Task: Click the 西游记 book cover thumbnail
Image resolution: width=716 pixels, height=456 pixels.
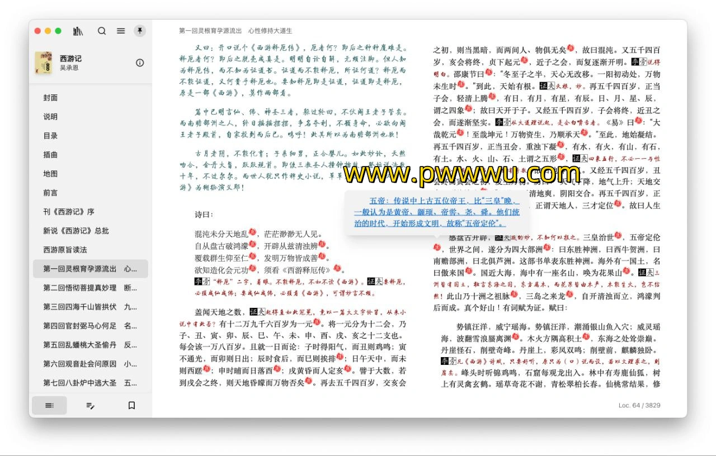Action: tap(44, 63)
